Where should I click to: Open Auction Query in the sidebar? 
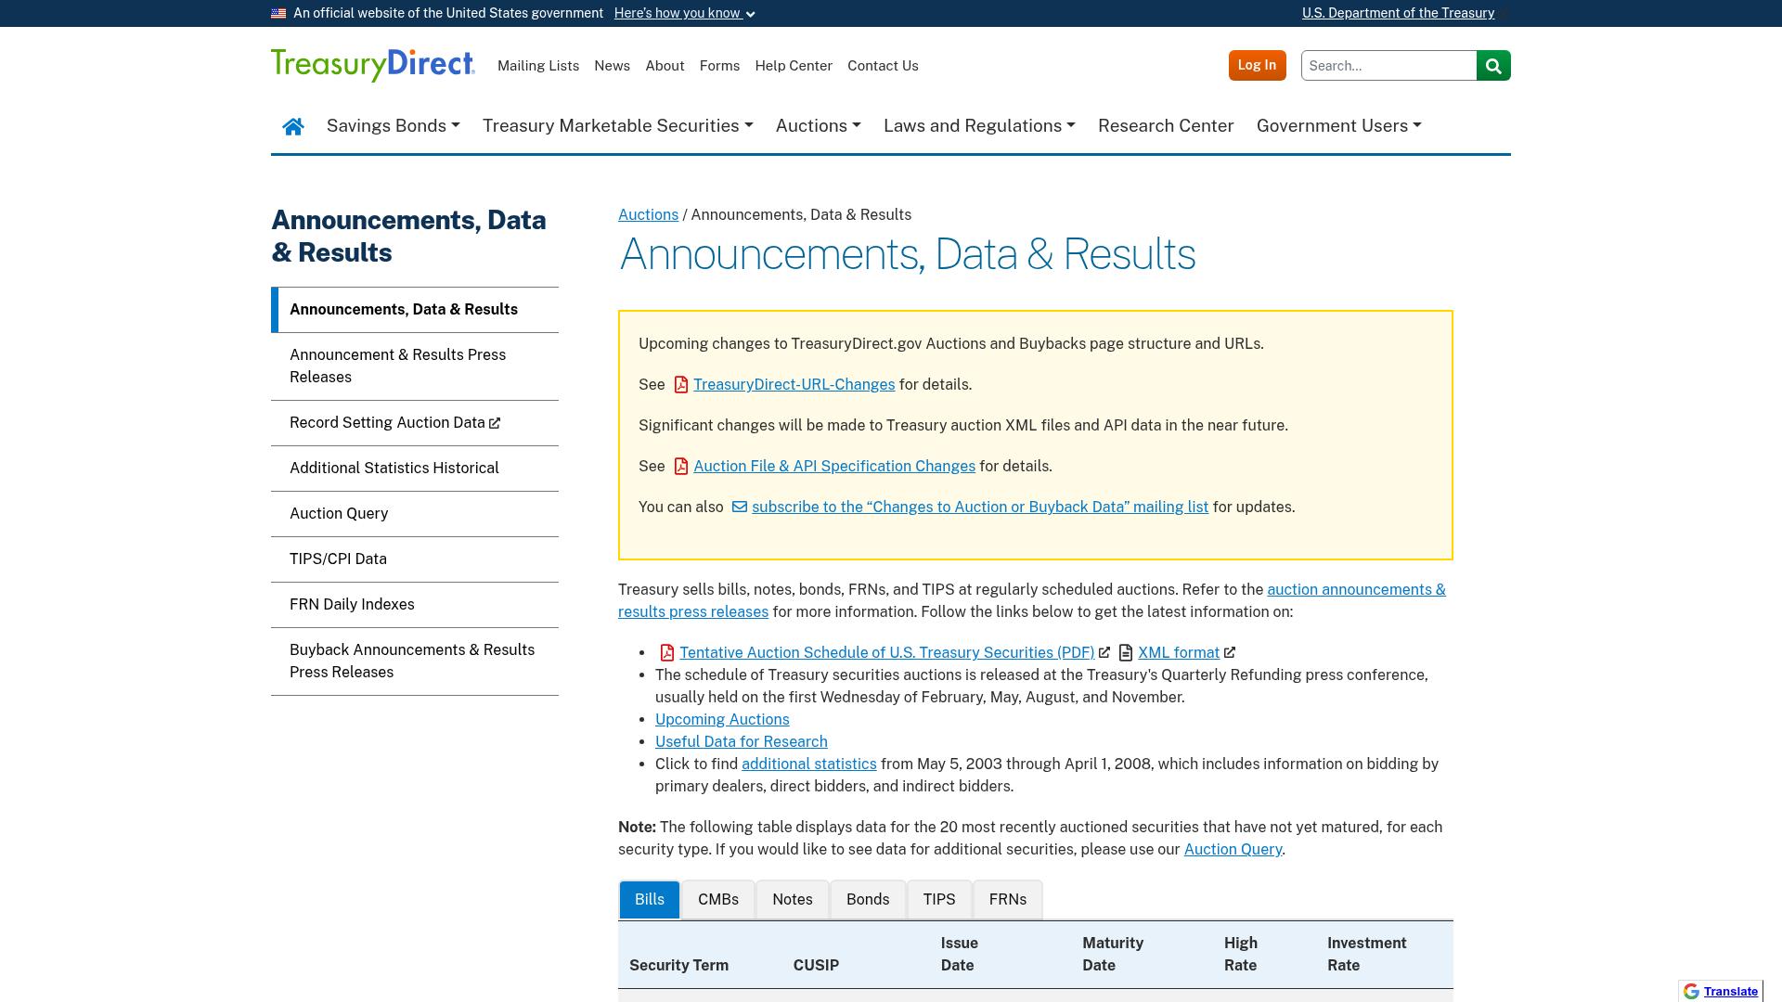(x=415, y=514)
